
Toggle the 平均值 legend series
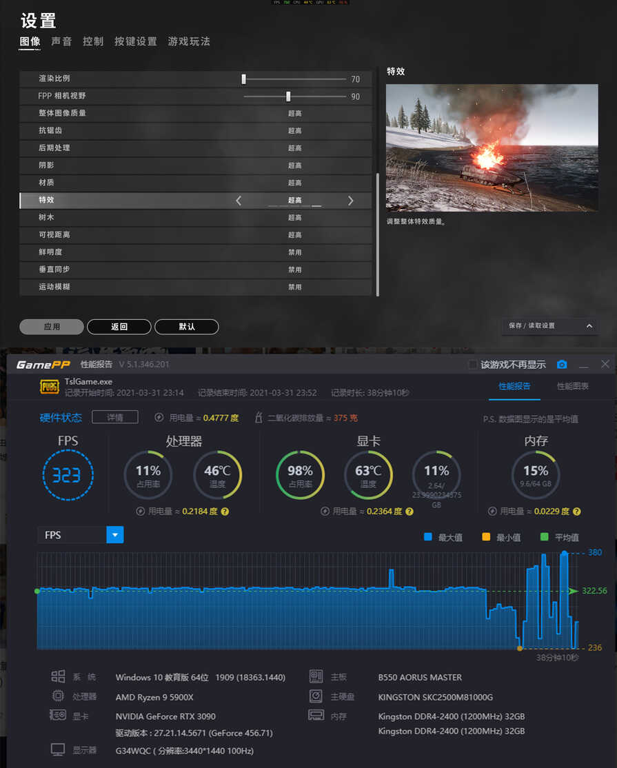tap(559, 537)
